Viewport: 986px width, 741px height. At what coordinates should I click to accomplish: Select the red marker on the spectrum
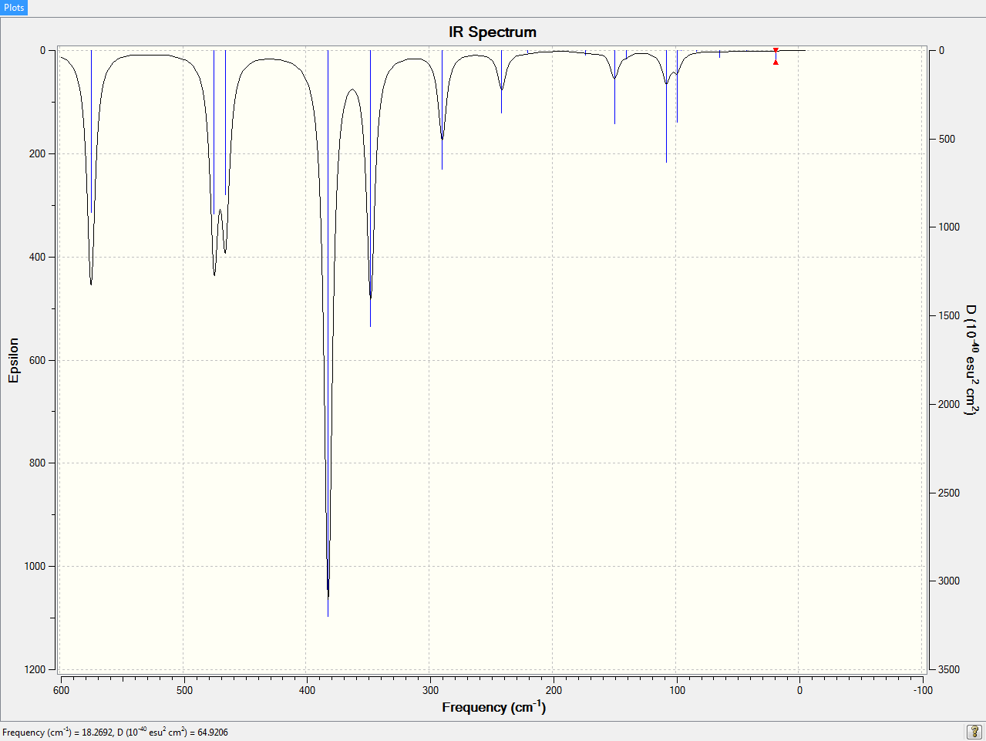pyautogui.click(x=776, y=56)
